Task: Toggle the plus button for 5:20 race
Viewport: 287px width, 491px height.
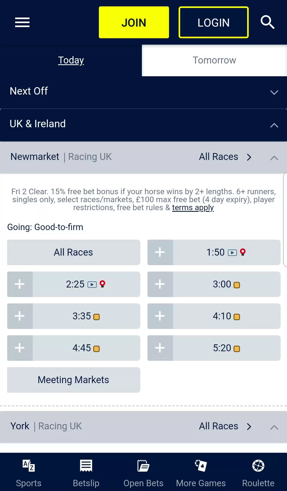Action: click(160, 348)
